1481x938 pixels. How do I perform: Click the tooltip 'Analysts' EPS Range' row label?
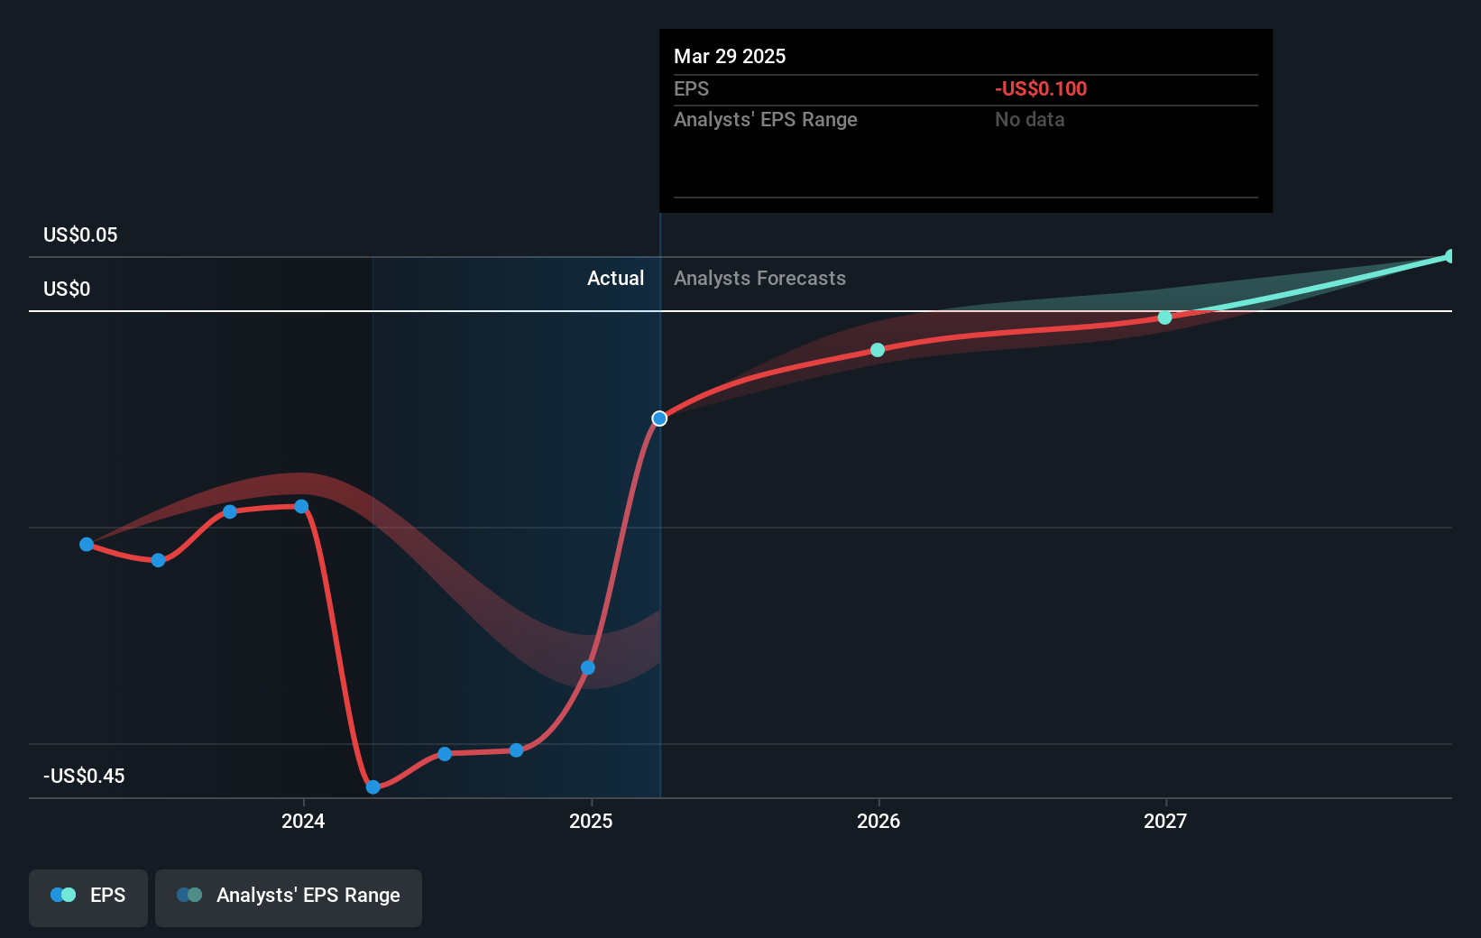(766, 119)
